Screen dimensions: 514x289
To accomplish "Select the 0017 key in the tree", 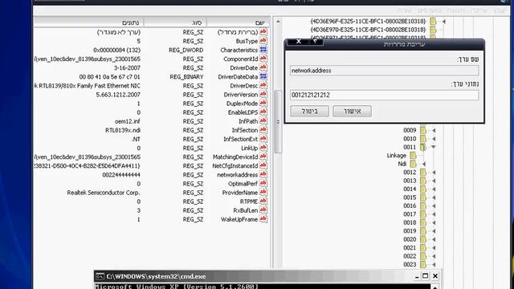I will click(410, 214).
